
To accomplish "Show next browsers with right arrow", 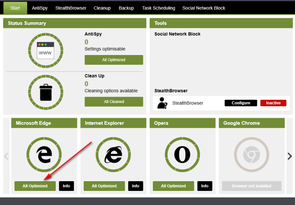I will point(290,156).
